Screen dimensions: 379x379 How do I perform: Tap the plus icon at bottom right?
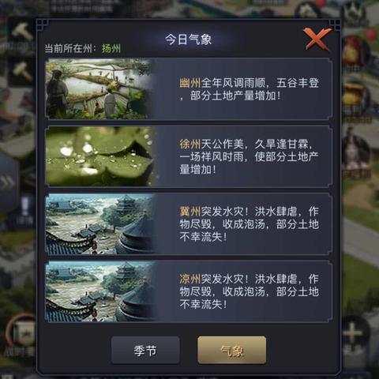[x=352, y=333]
